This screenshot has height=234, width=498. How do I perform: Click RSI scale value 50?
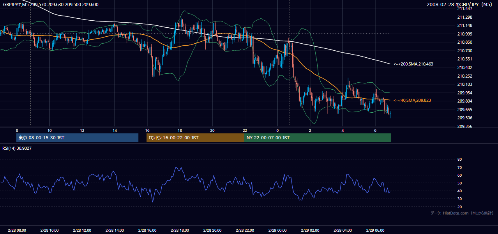coord(459,183)
